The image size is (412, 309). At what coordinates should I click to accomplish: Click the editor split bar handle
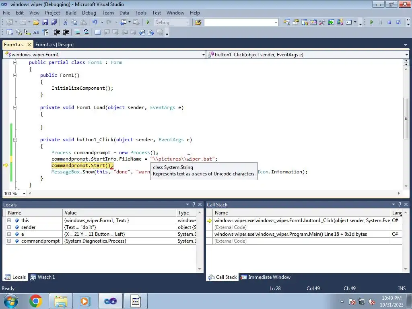click(x=406, y=62)
